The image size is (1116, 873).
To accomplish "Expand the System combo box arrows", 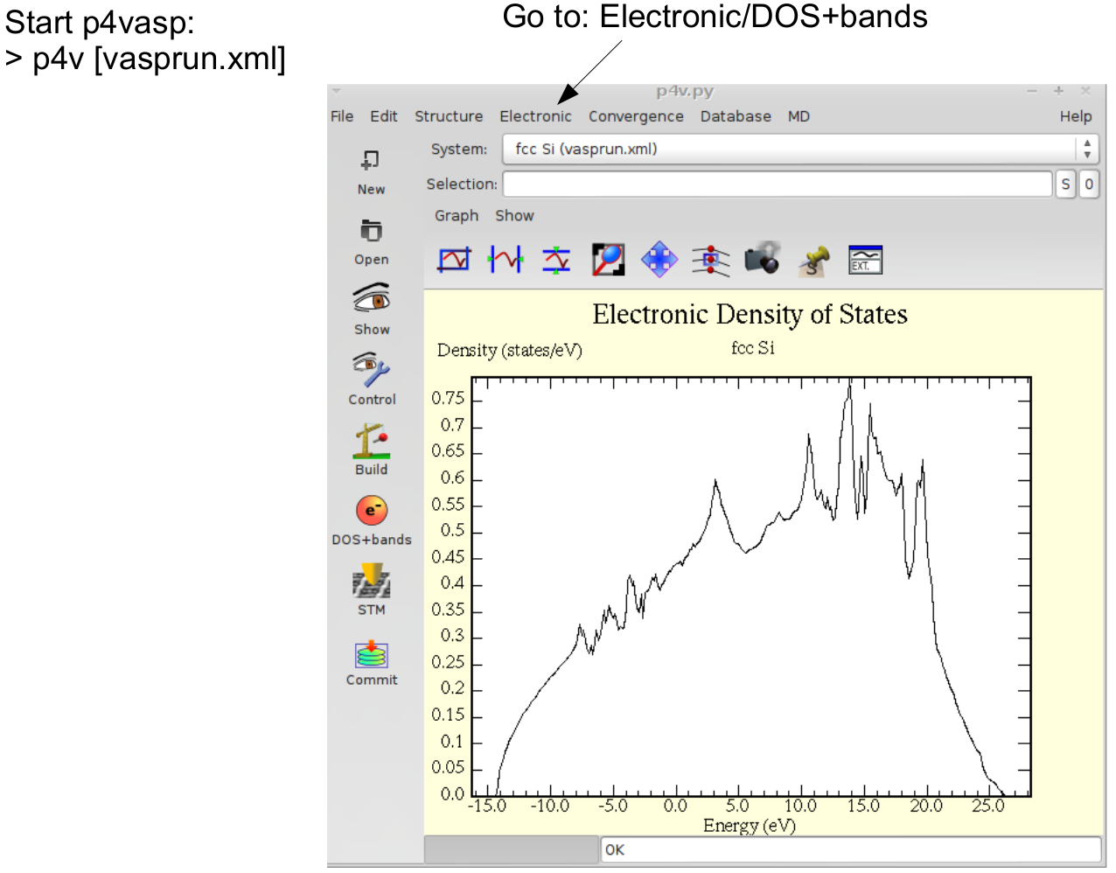I will (1086, 150).
